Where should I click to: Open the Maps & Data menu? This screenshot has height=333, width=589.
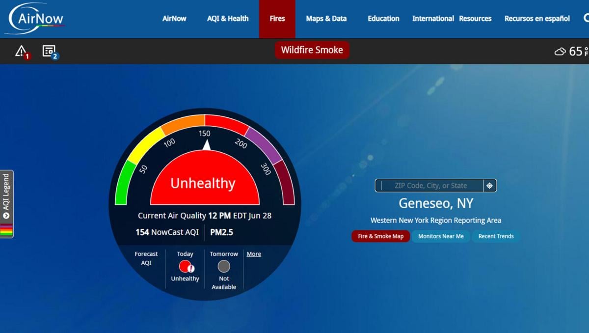coord(326,19)
